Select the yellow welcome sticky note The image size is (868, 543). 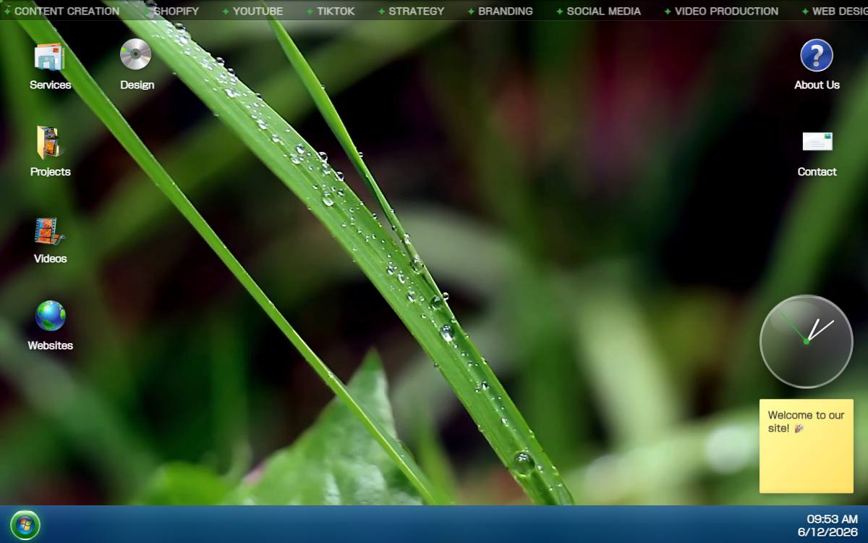click(x=807, y=446)
